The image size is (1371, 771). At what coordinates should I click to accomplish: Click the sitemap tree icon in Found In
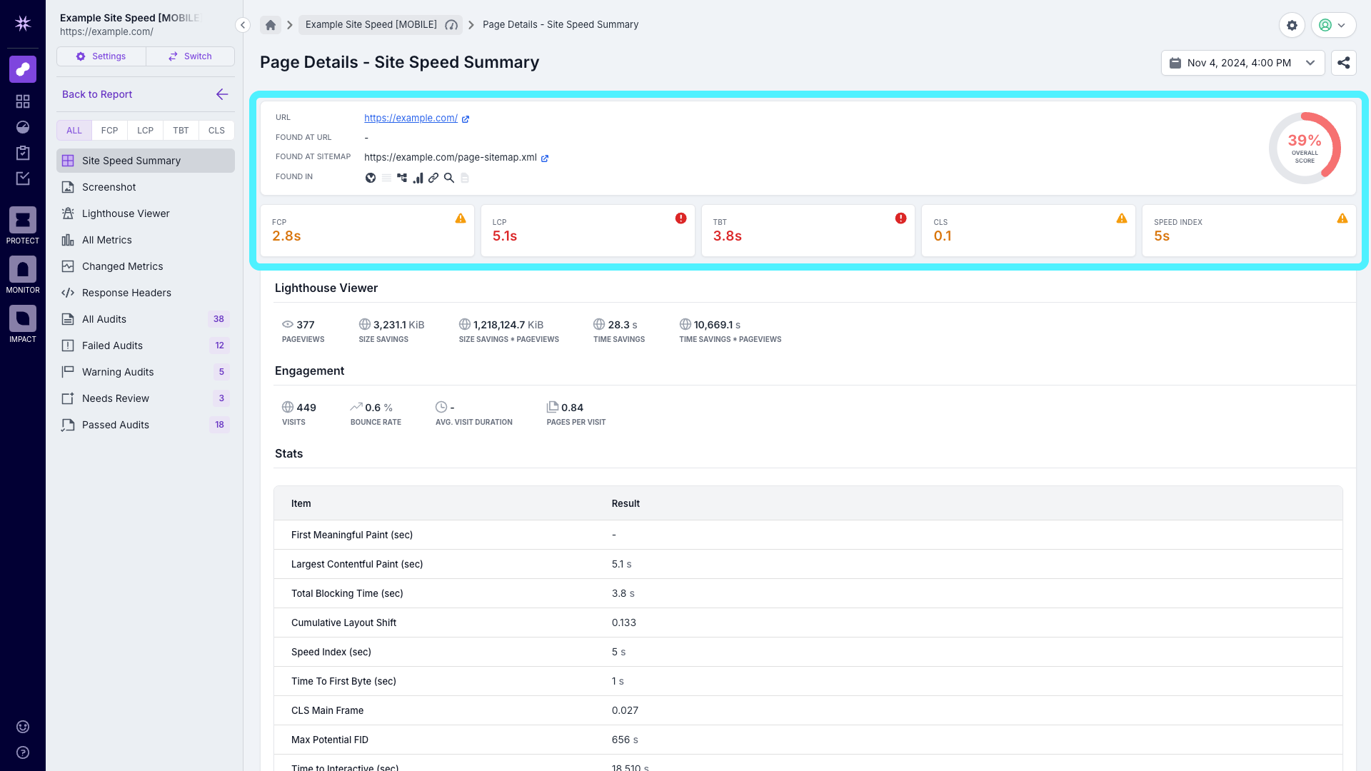[x=402, y=178]
